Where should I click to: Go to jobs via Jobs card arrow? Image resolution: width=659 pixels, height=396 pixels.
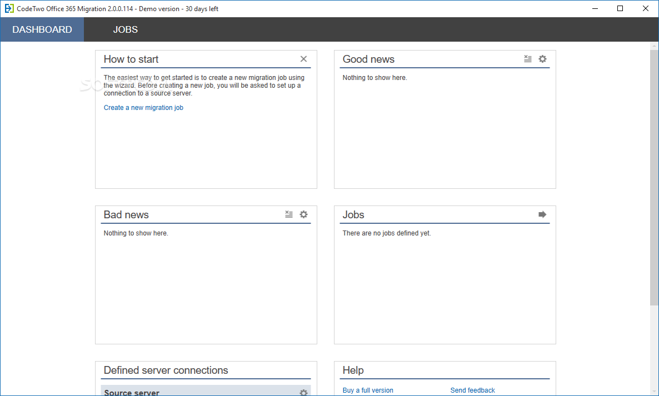point(542,214)
